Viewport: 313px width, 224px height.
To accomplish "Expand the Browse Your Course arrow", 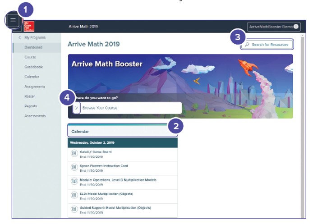I will click(77, 108).
